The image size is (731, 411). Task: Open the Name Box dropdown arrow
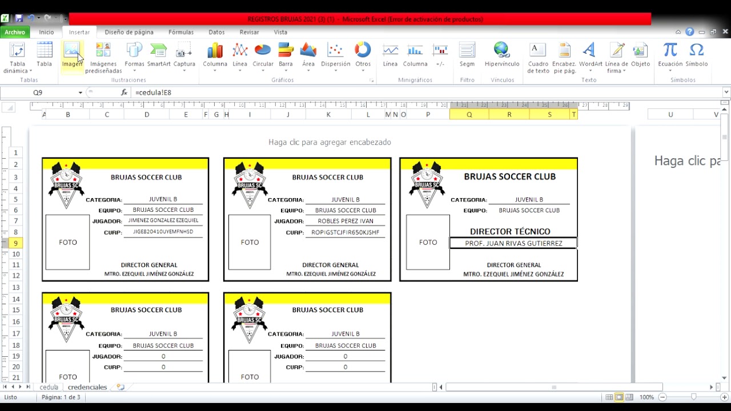tap(81, 92)
